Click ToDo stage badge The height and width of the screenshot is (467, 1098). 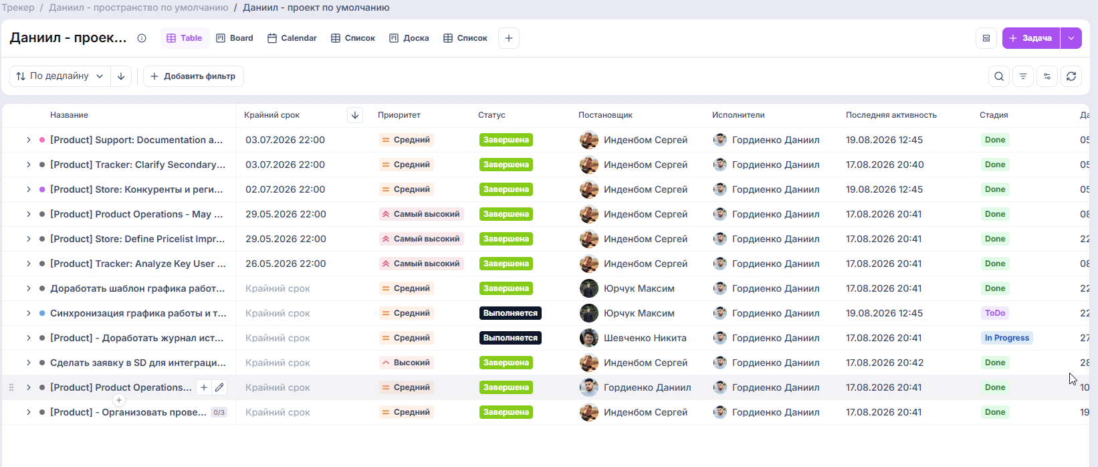[x=995, y=313]
